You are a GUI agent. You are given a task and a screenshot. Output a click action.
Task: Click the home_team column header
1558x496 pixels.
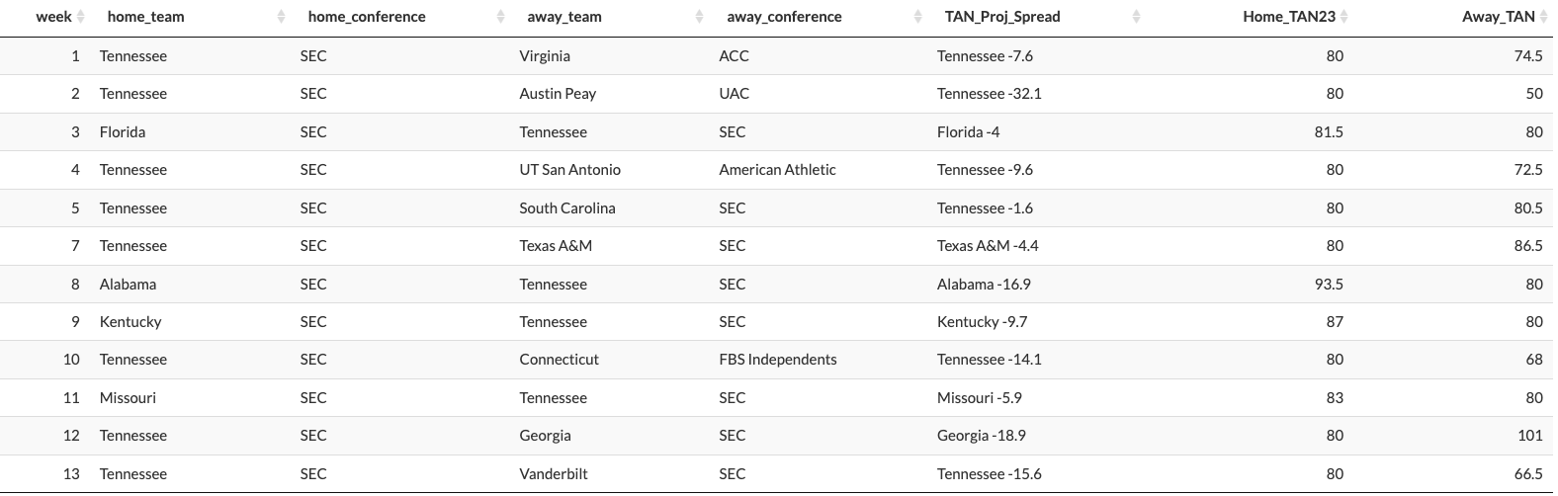[145, 17]
